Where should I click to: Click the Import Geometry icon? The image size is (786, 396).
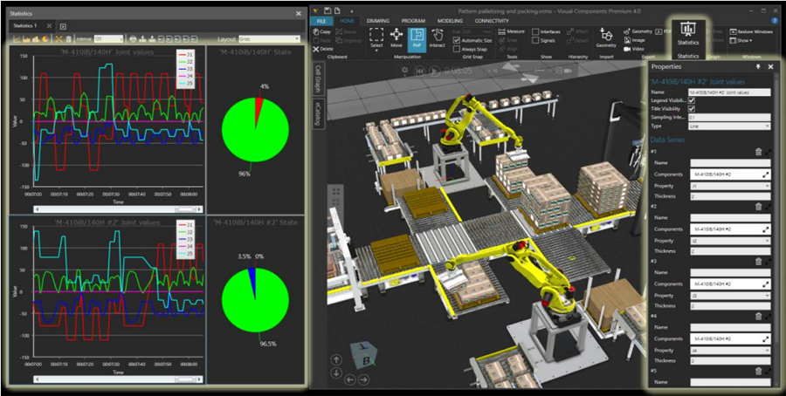(605, 37)
